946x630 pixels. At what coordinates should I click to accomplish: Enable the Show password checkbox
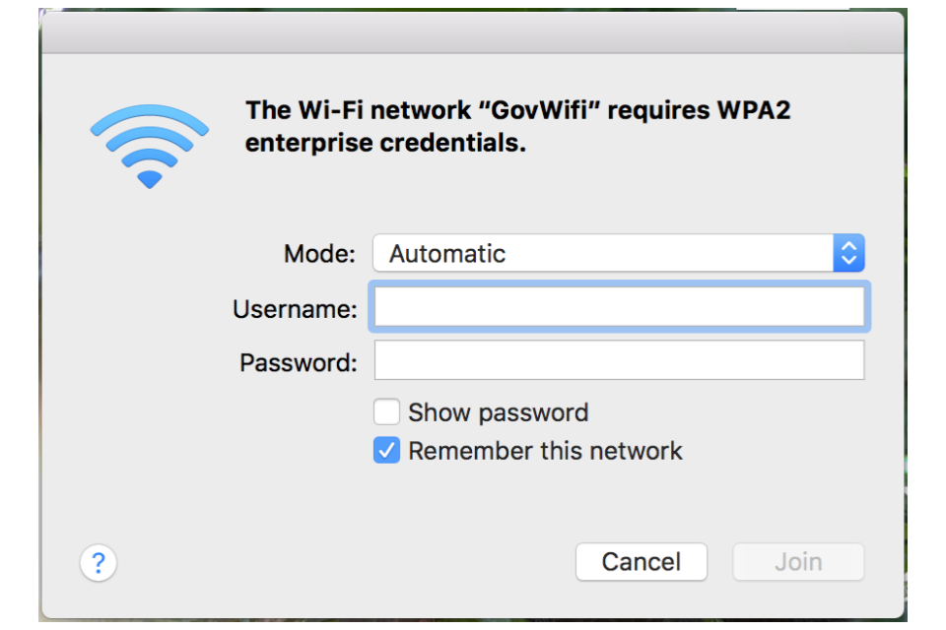tap(386, 412)
